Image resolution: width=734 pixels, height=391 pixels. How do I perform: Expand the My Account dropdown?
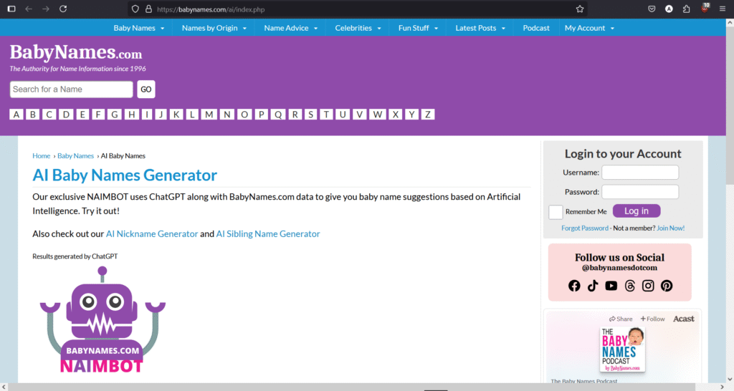[x=589, y=28]
